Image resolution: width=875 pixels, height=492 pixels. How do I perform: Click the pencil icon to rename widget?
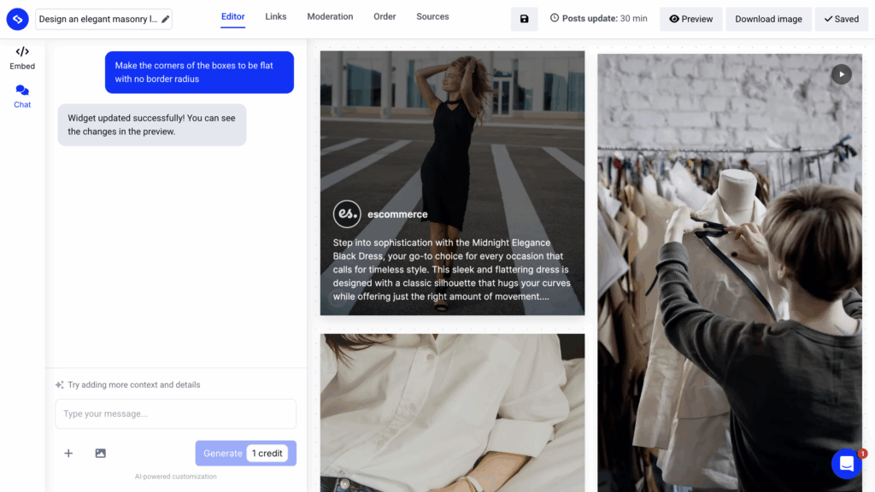click(x=165, y=19)
